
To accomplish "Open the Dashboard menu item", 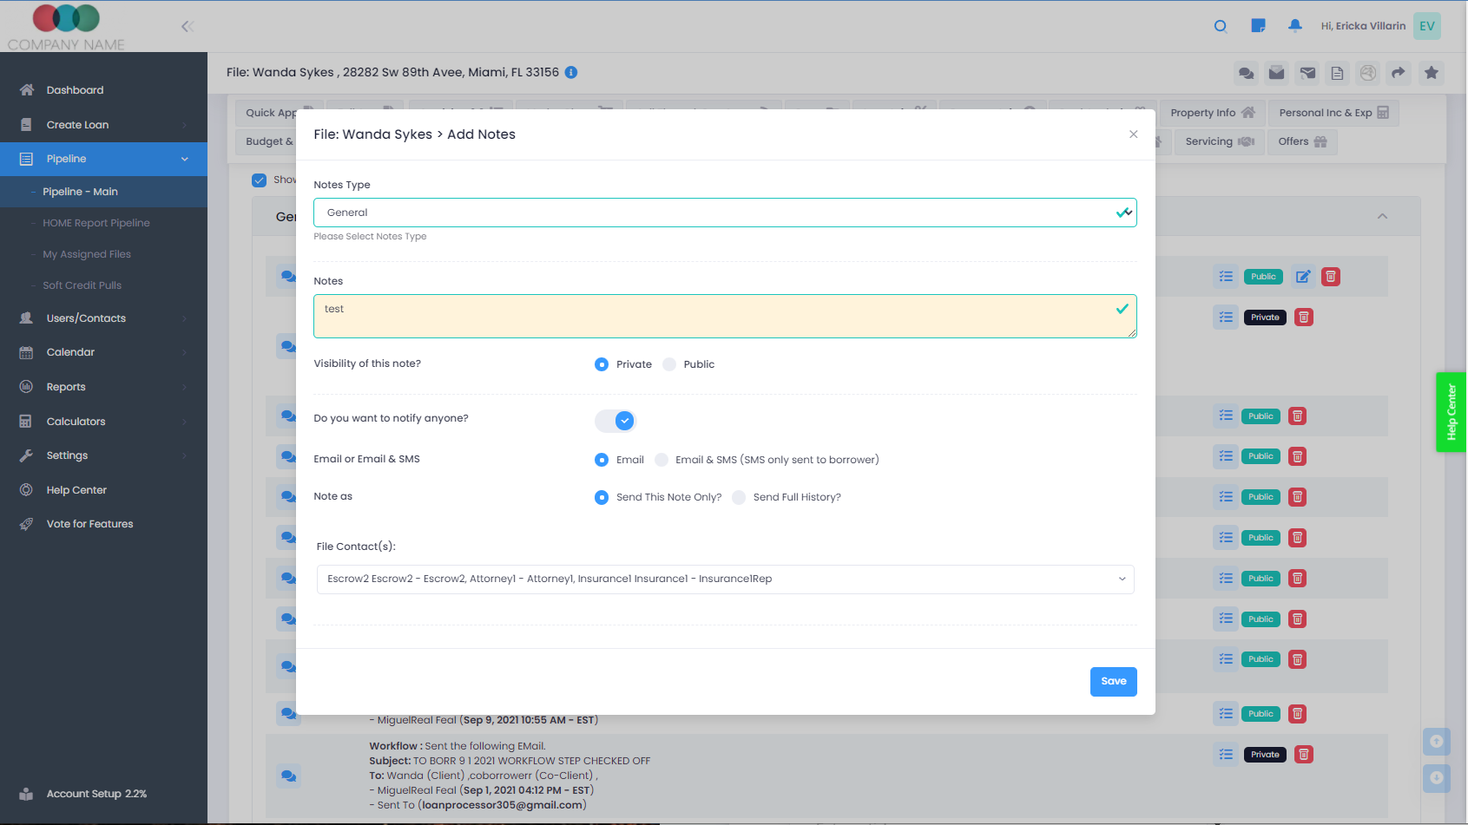I will 75,90.
